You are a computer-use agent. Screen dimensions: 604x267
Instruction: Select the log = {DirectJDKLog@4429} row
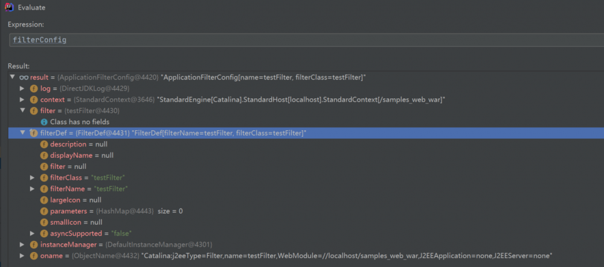coord(85,89)
